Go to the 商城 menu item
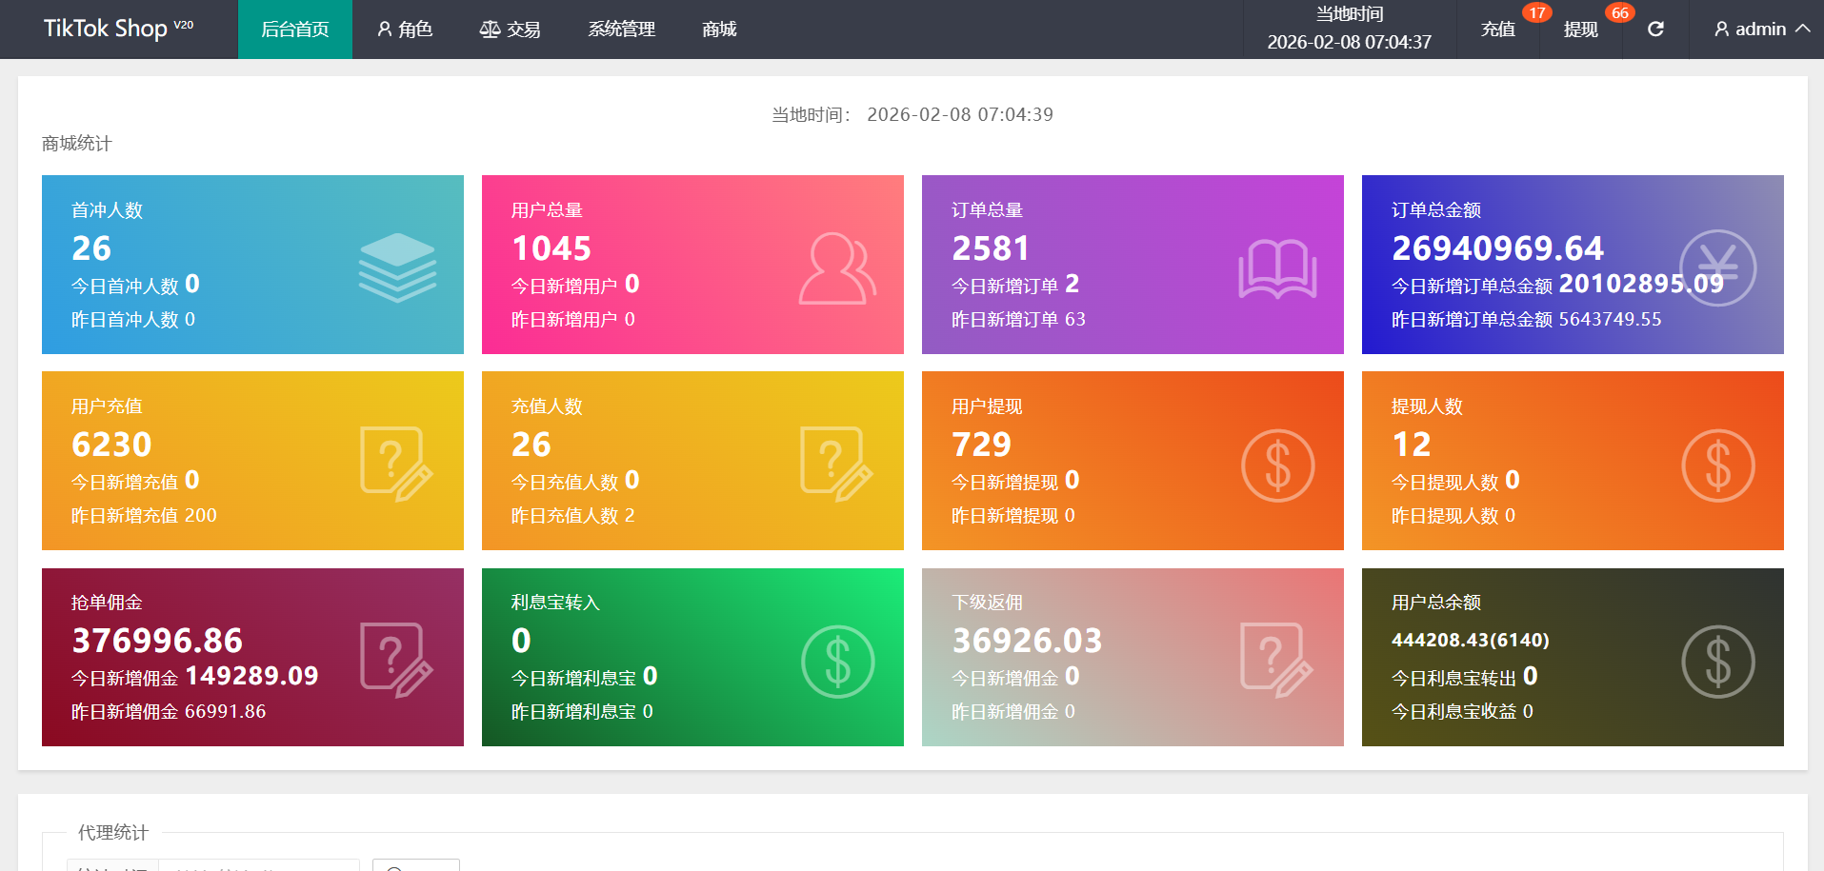Image resolution: width=1824 pixels, height=871 pixels. point(719,30)
